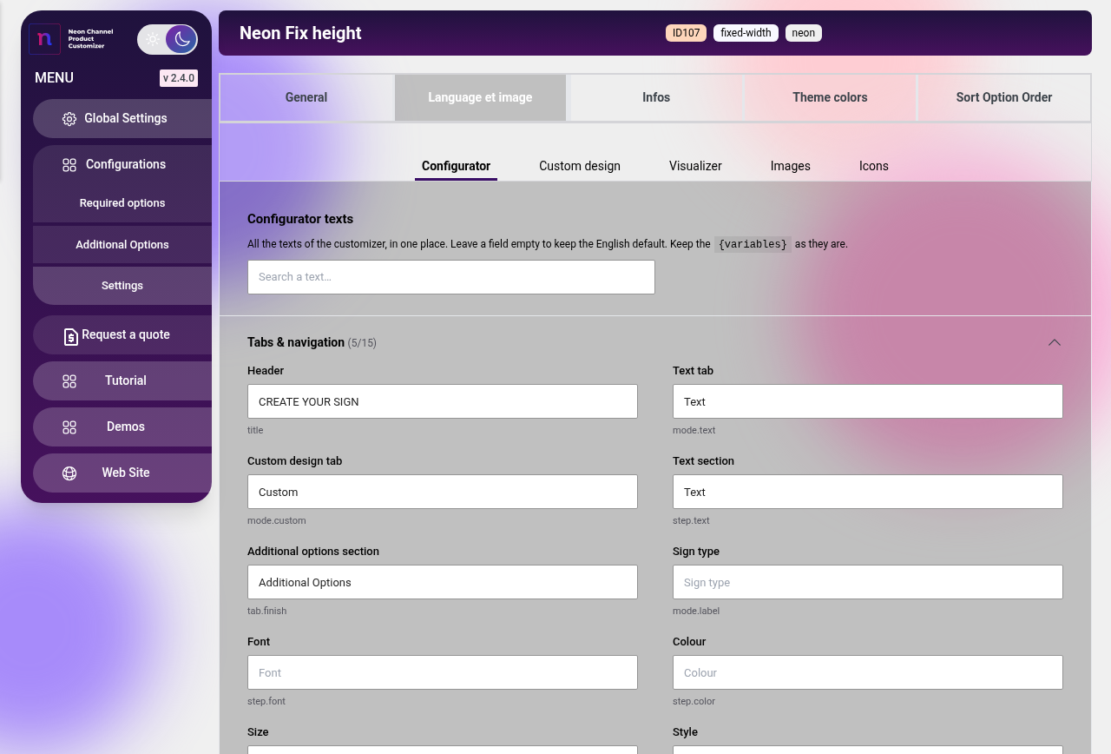Select the Custom design sub-tab
The image size is (1111, 754).
(580, 166)
